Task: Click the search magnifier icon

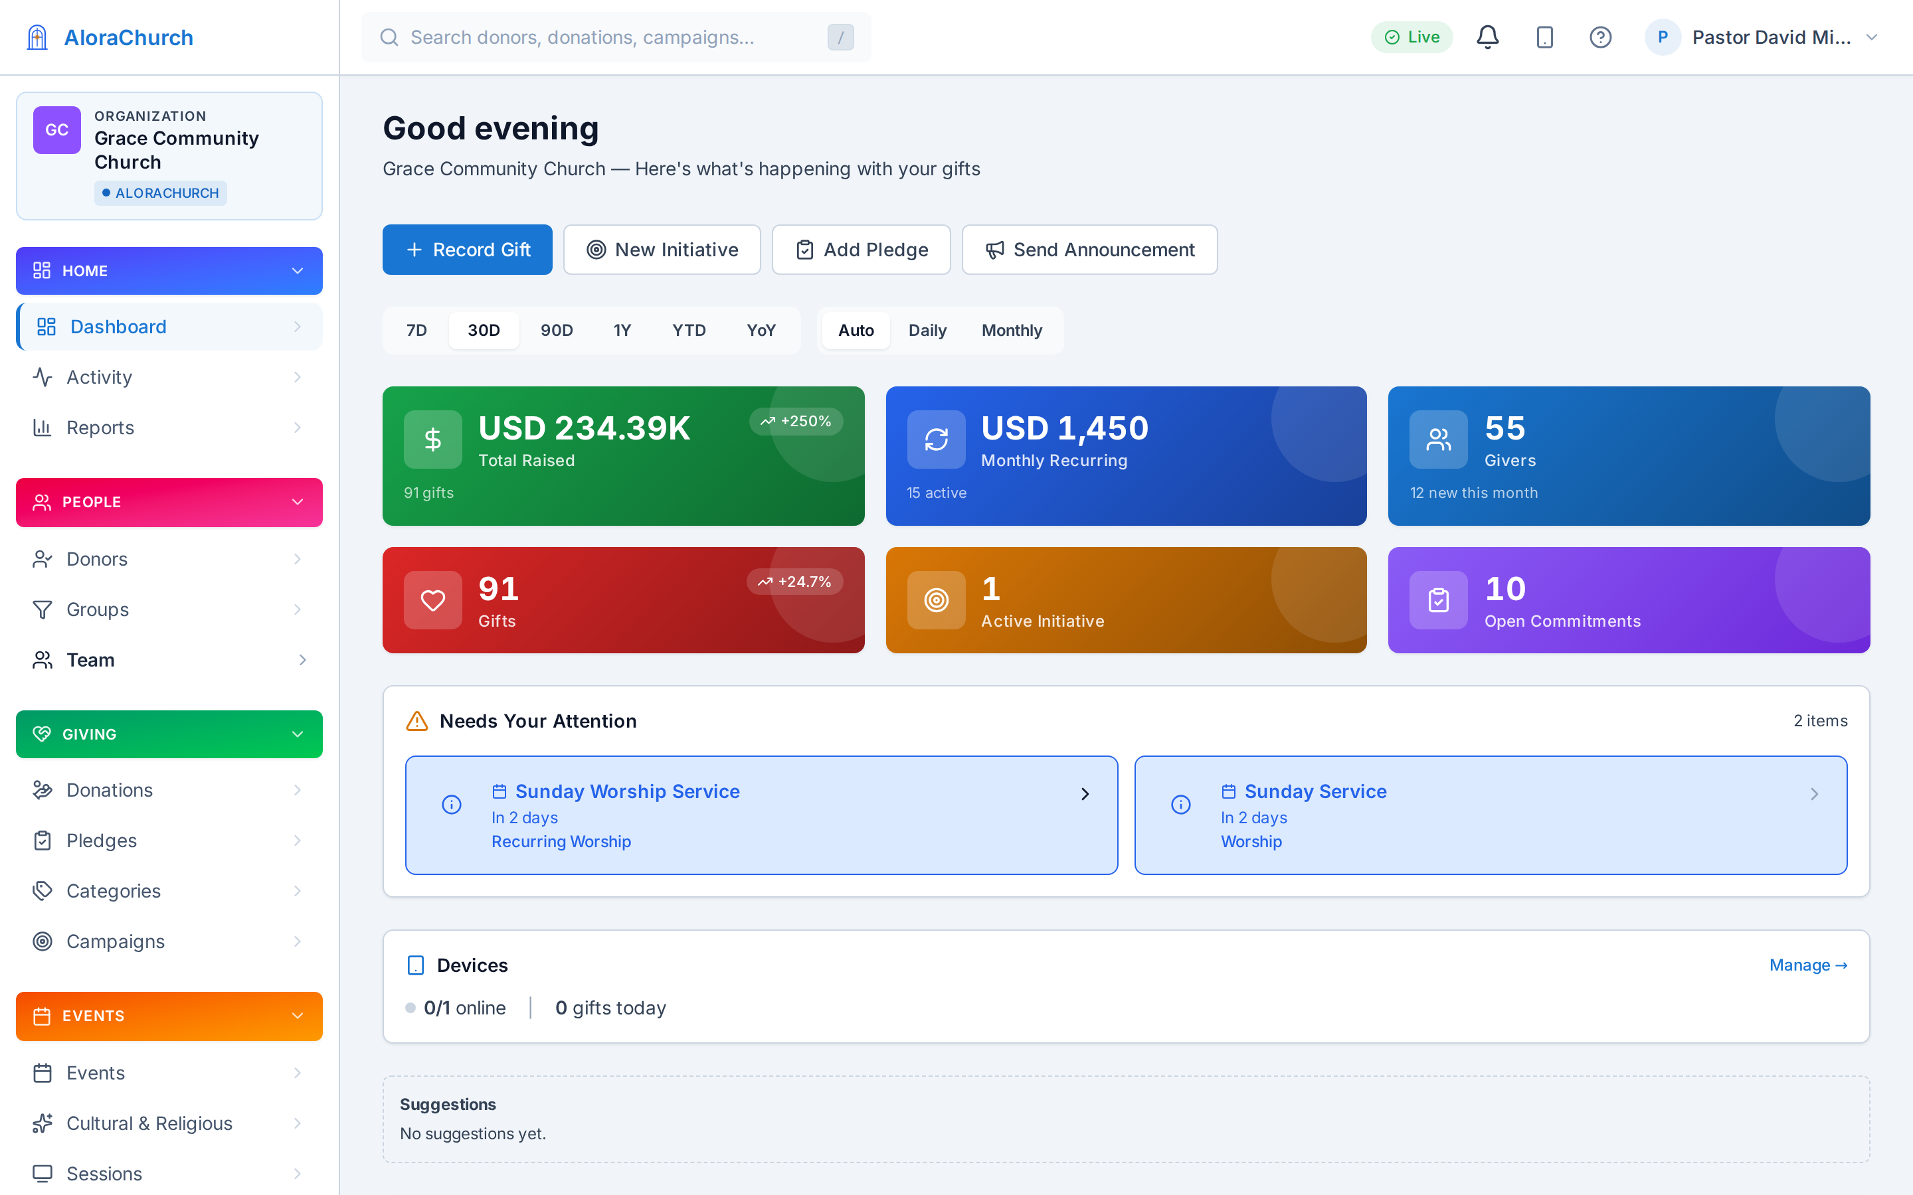Action: click(389, 37)
